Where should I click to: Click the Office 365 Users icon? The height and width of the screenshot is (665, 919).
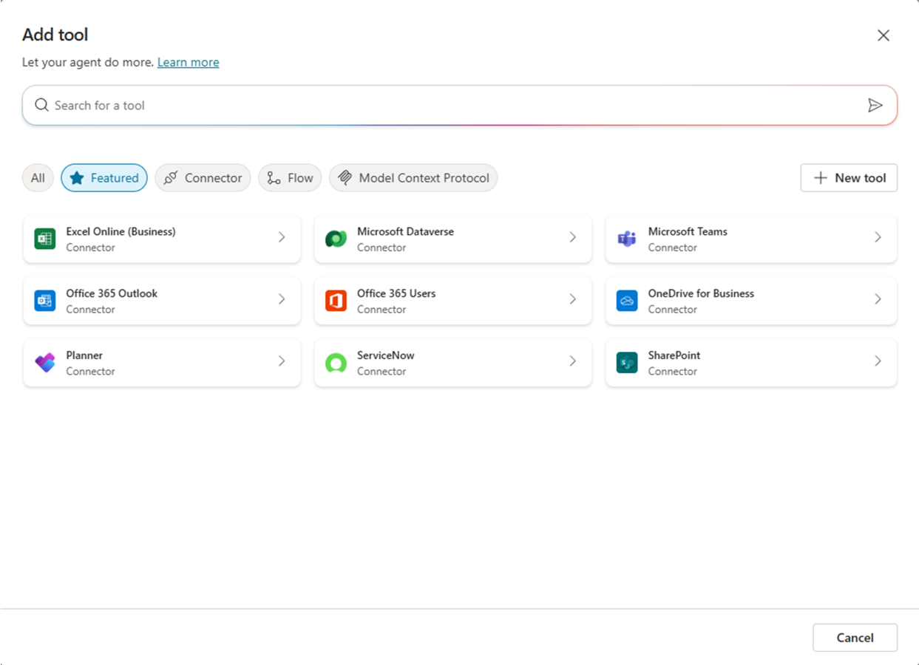coord(336,301)
